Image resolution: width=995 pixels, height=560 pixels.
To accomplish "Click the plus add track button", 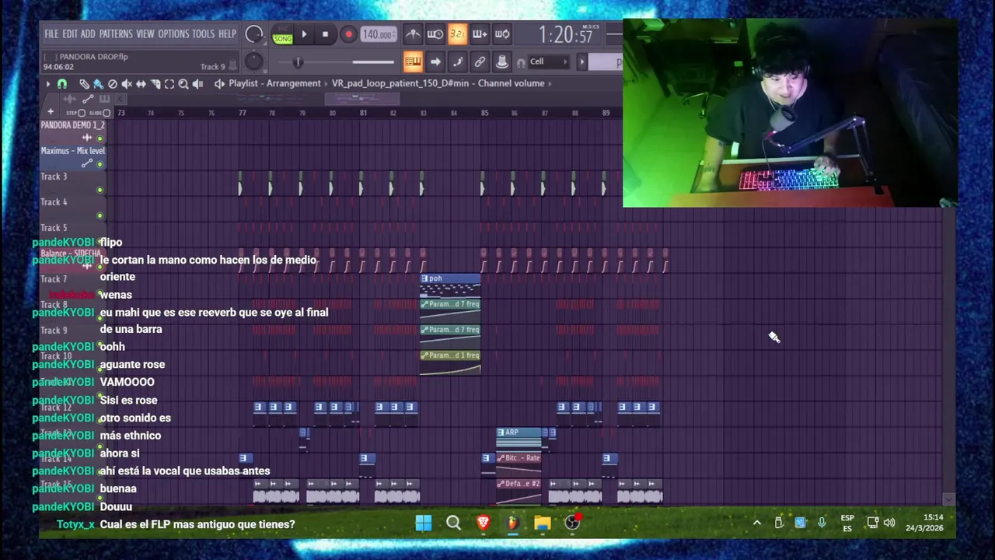I will [51, 113].
